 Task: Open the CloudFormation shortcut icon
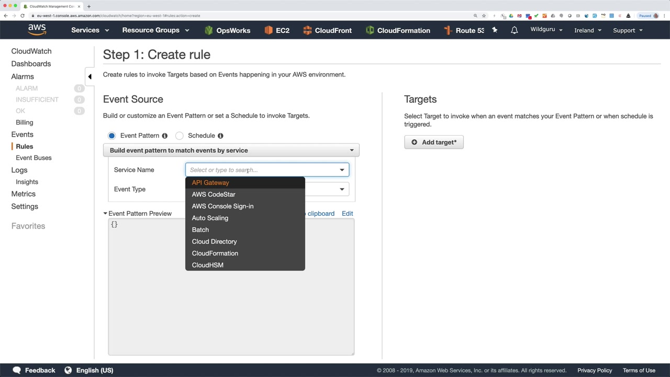(x=370, y=30)
